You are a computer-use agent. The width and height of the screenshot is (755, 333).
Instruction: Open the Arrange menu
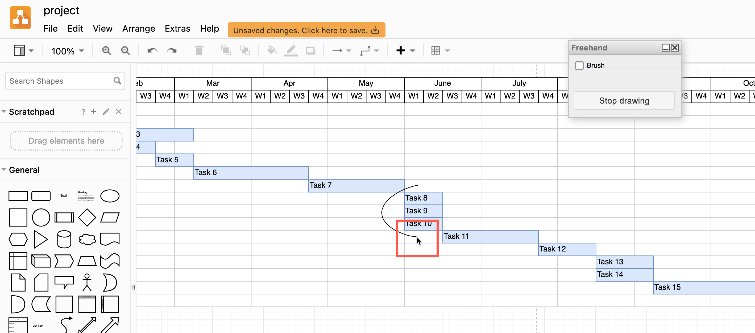[138, 28]
